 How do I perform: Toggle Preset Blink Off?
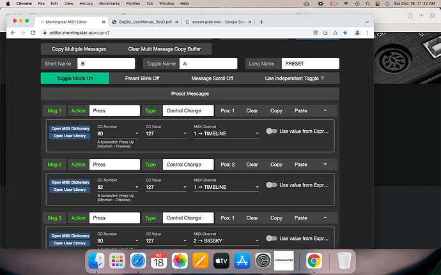(x=142, y=78)
